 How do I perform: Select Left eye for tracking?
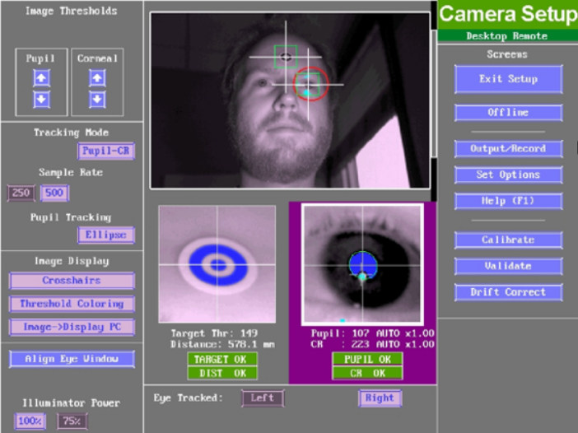pyautogui.click(x=263, y=398)
